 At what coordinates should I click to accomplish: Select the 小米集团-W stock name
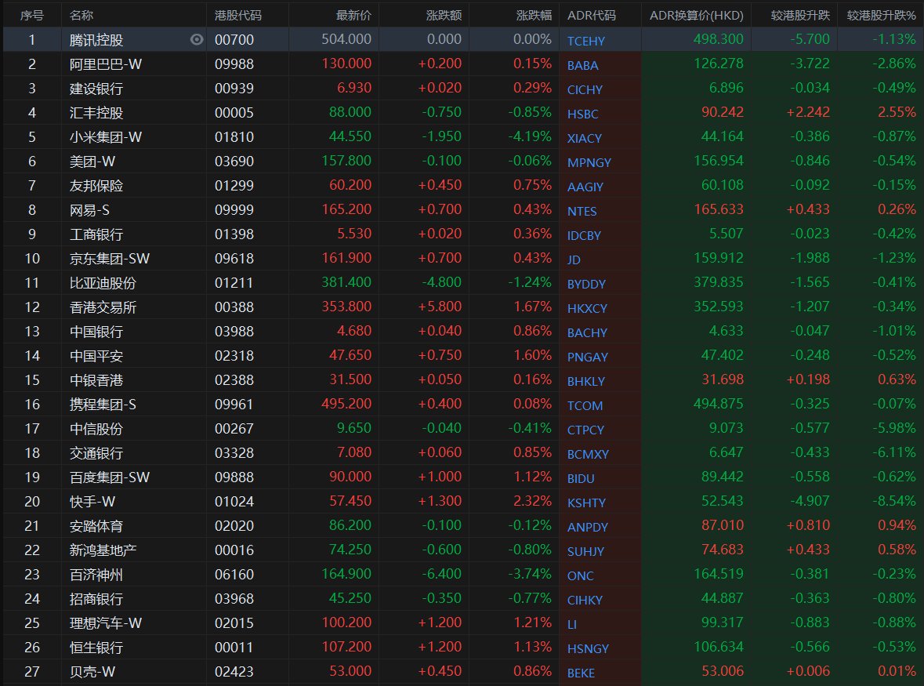106,137
